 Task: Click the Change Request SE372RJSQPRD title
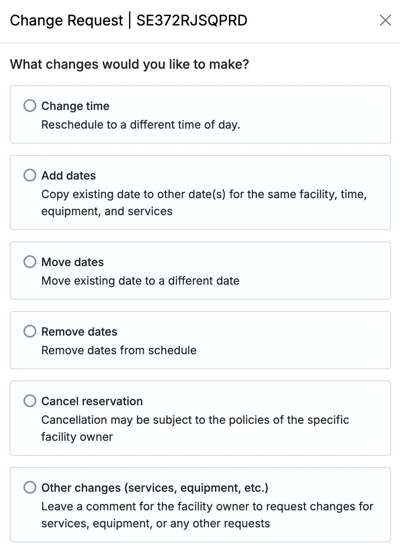point(128,20)
